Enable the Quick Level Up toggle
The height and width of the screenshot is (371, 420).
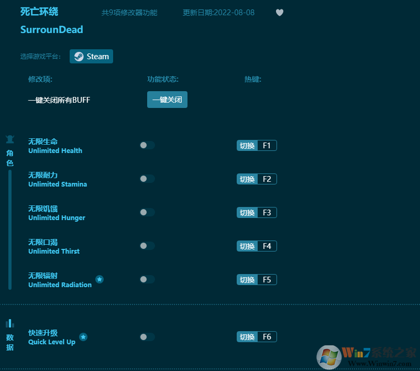(x=147, y=336)
